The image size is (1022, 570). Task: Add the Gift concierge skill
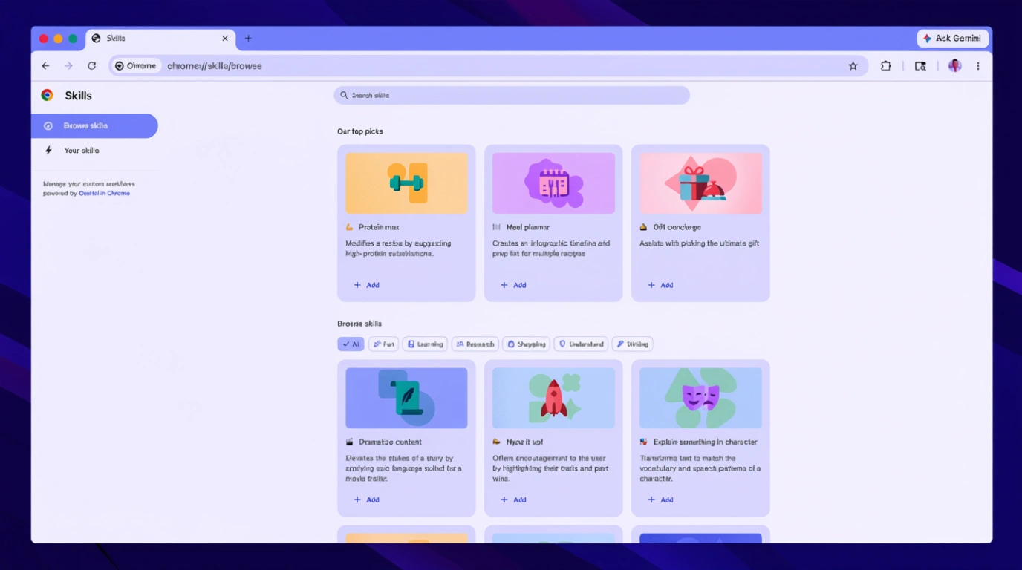pyautogui.click(x=660, y=285)
